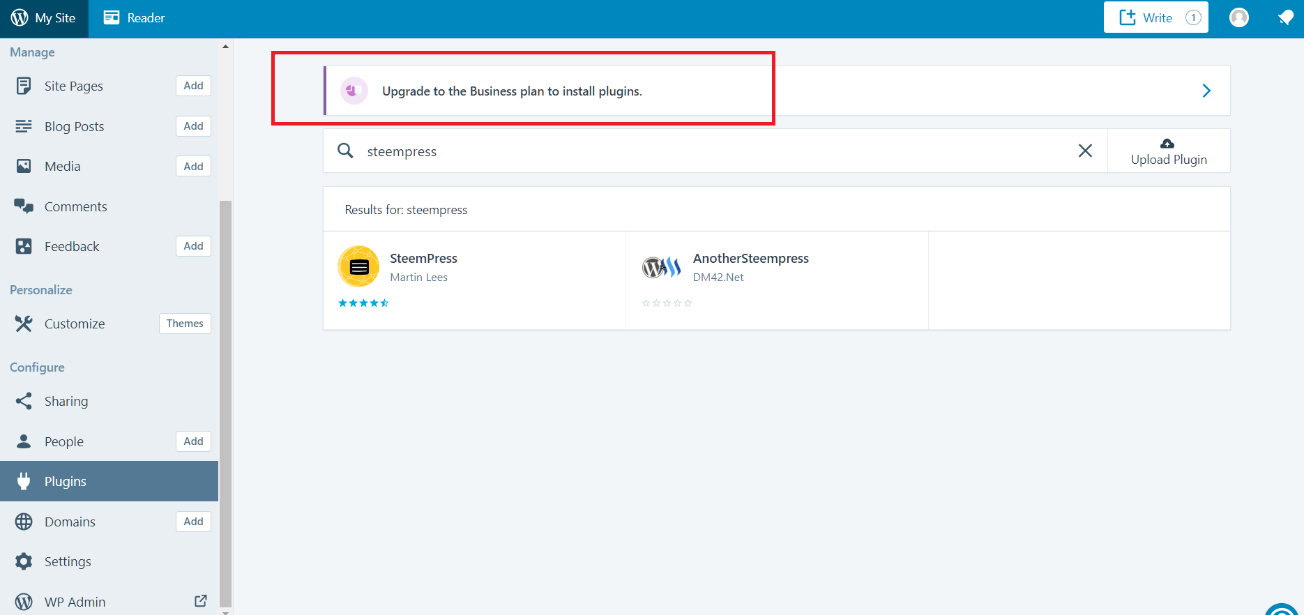1304x615 pixels.
Task: Open Domains in the sidebar
Action: point(70,522)
